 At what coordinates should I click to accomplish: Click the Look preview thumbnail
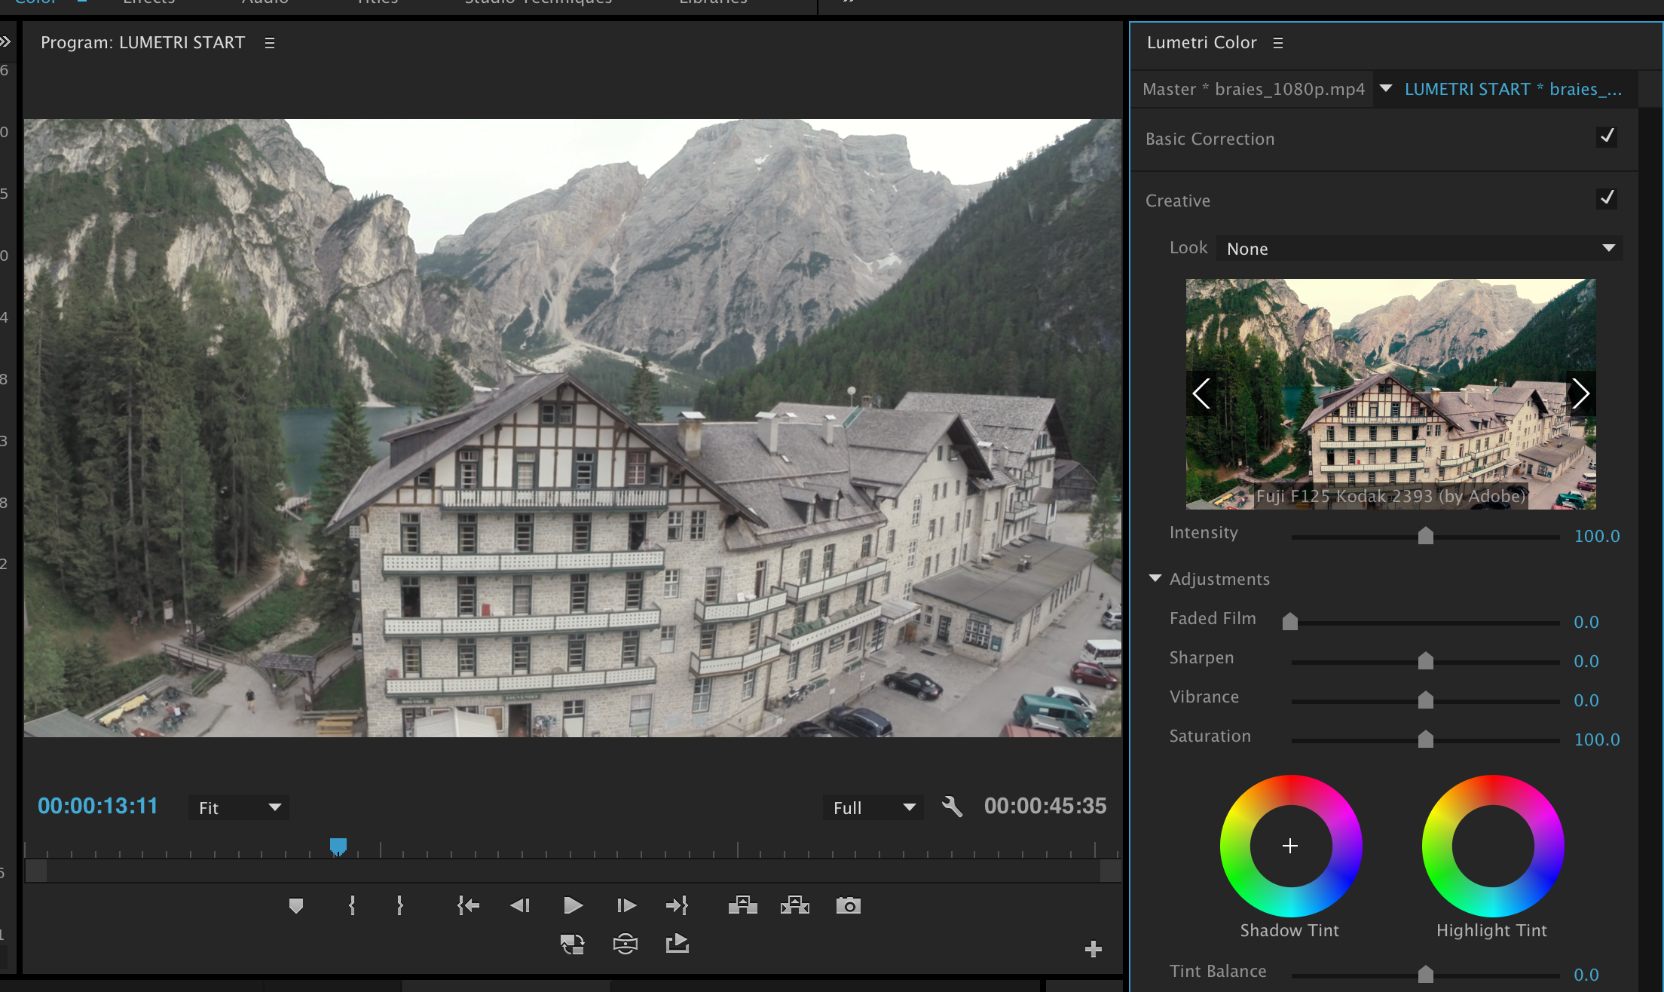[x=1390, y=394]
